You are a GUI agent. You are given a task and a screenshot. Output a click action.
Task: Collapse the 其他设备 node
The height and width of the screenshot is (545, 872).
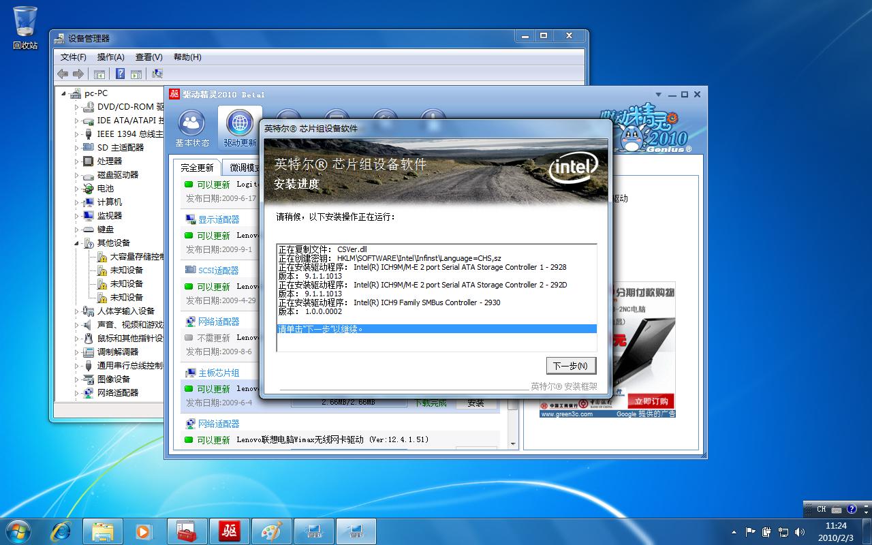click(x=77, y=243)
